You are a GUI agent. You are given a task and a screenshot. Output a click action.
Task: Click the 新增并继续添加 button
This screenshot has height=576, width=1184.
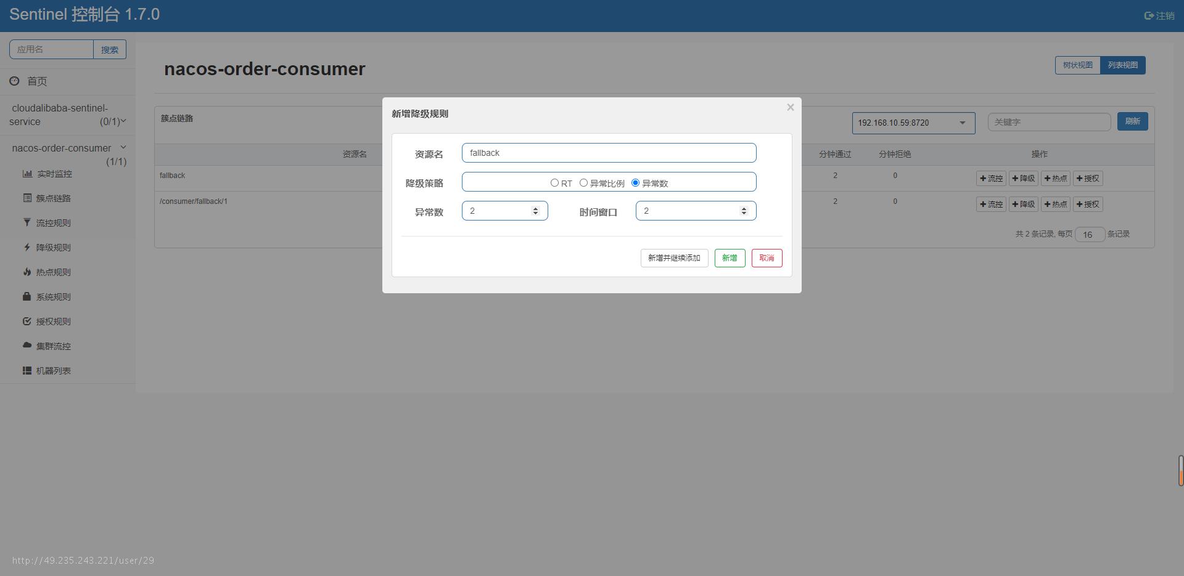(674, 258)
